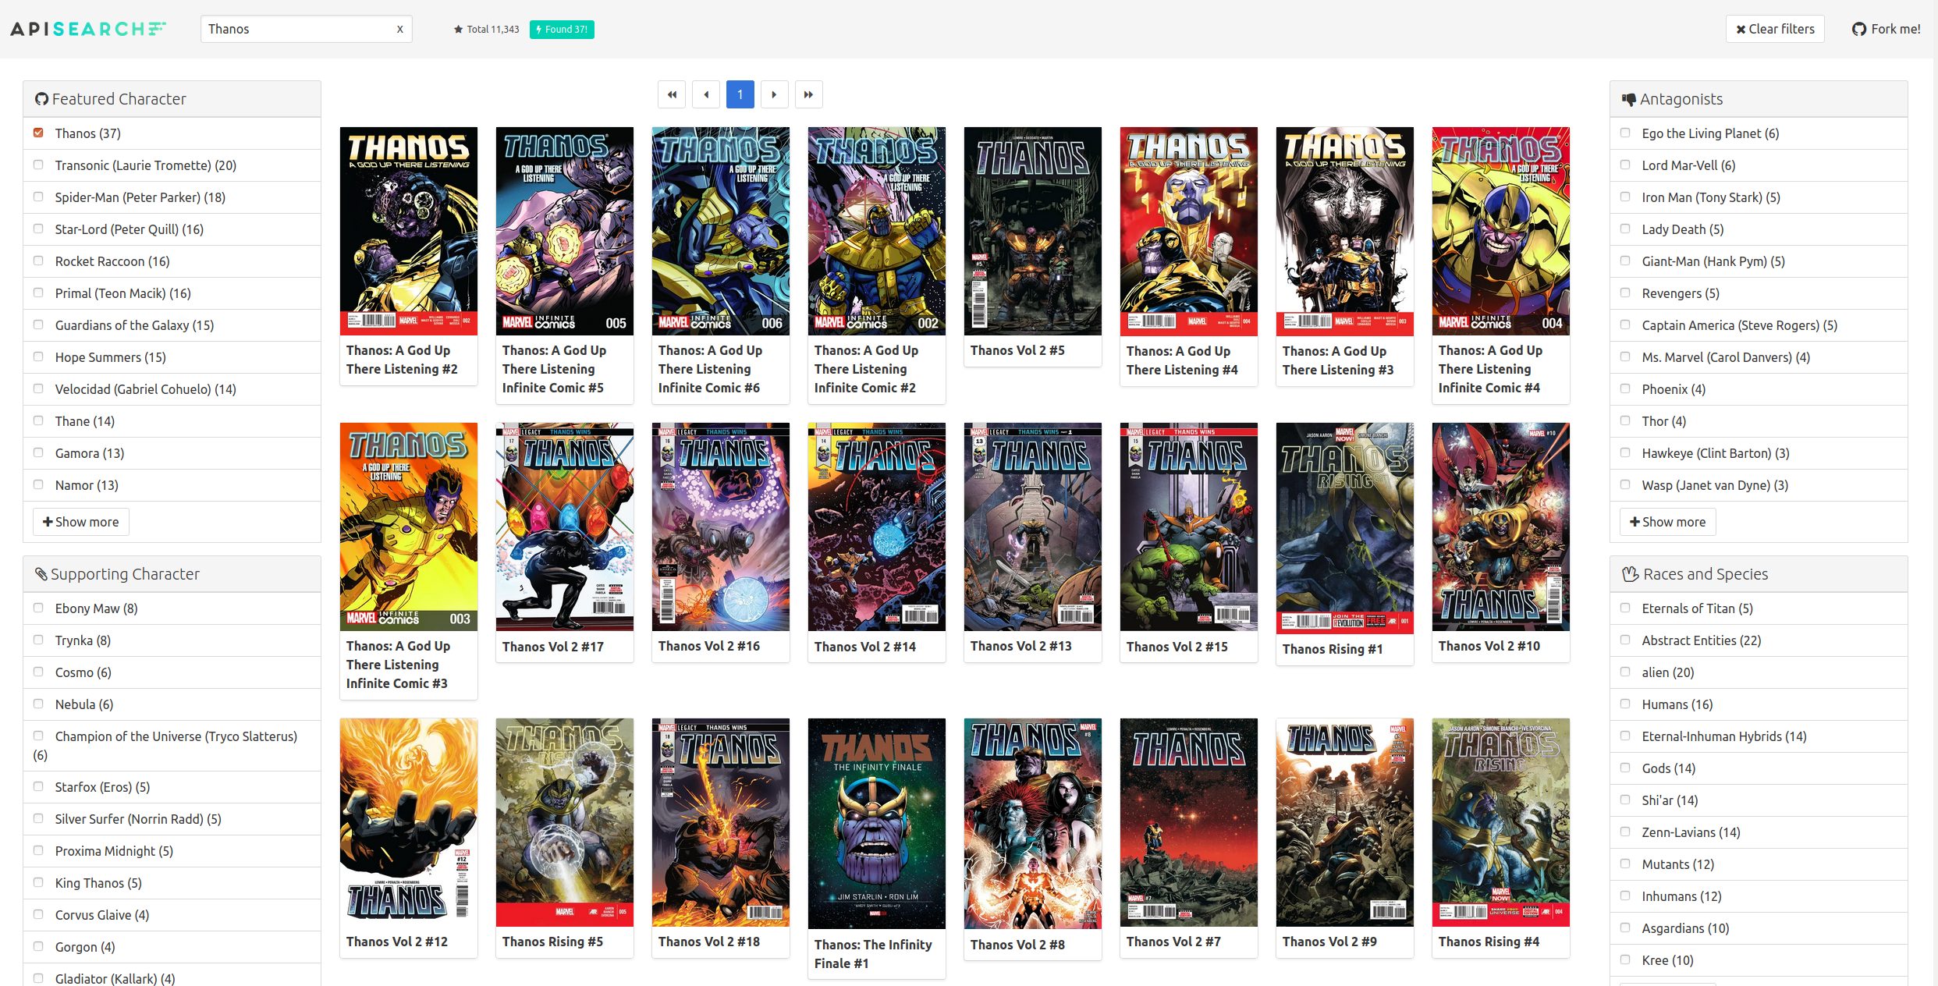
Task: Click the next page arrow icon
Action: point(774,94)
